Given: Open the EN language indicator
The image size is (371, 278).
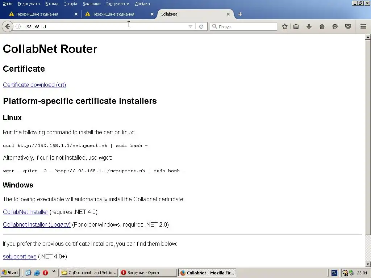Looking at the screenshot, I should [x=334, y=273].
